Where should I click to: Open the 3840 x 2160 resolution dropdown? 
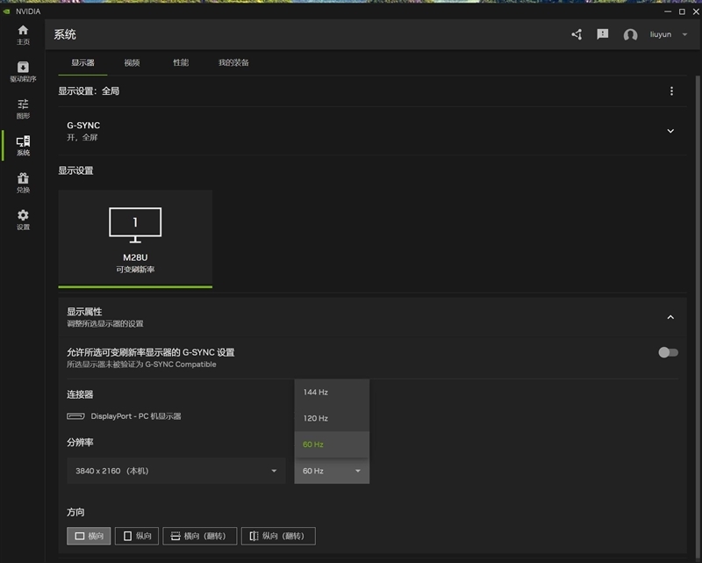tap(175, 471)
